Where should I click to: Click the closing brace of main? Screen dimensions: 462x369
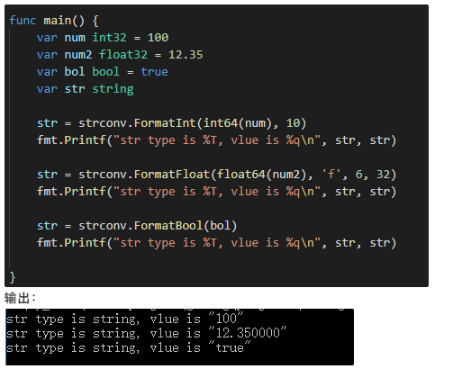pyautogui.click(x=13, y=277)
